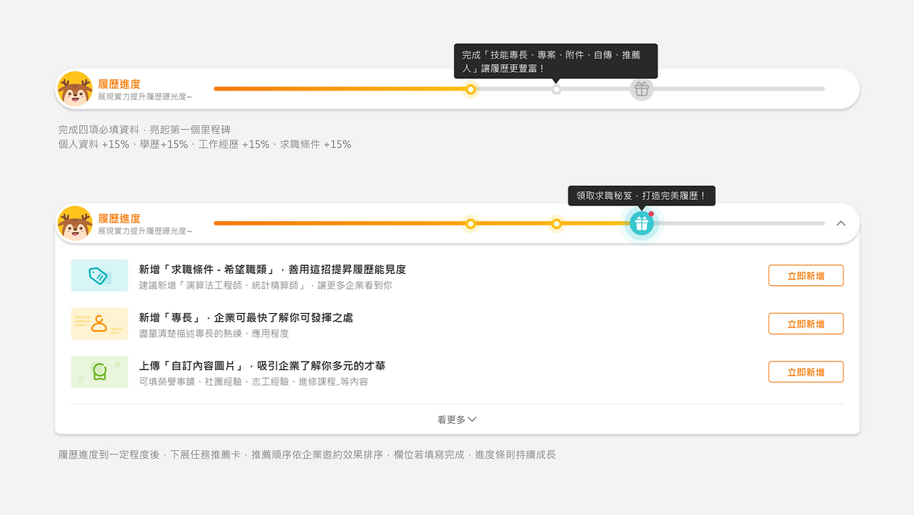914x515 pixels.
Task: Click the blue tag icon of the 求職條件 task
Action: (99, 275)
